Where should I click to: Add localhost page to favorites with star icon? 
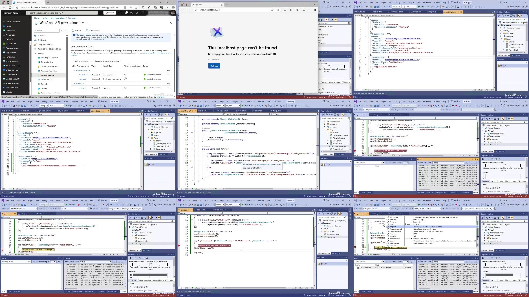(x=278, y=10)
